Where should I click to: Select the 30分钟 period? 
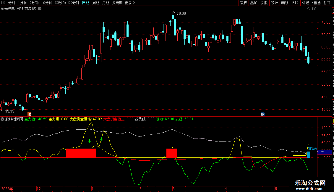tap(60, 3)
